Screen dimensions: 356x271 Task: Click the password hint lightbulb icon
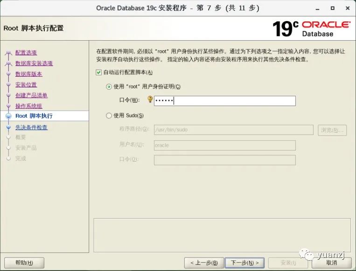[150, 99]
